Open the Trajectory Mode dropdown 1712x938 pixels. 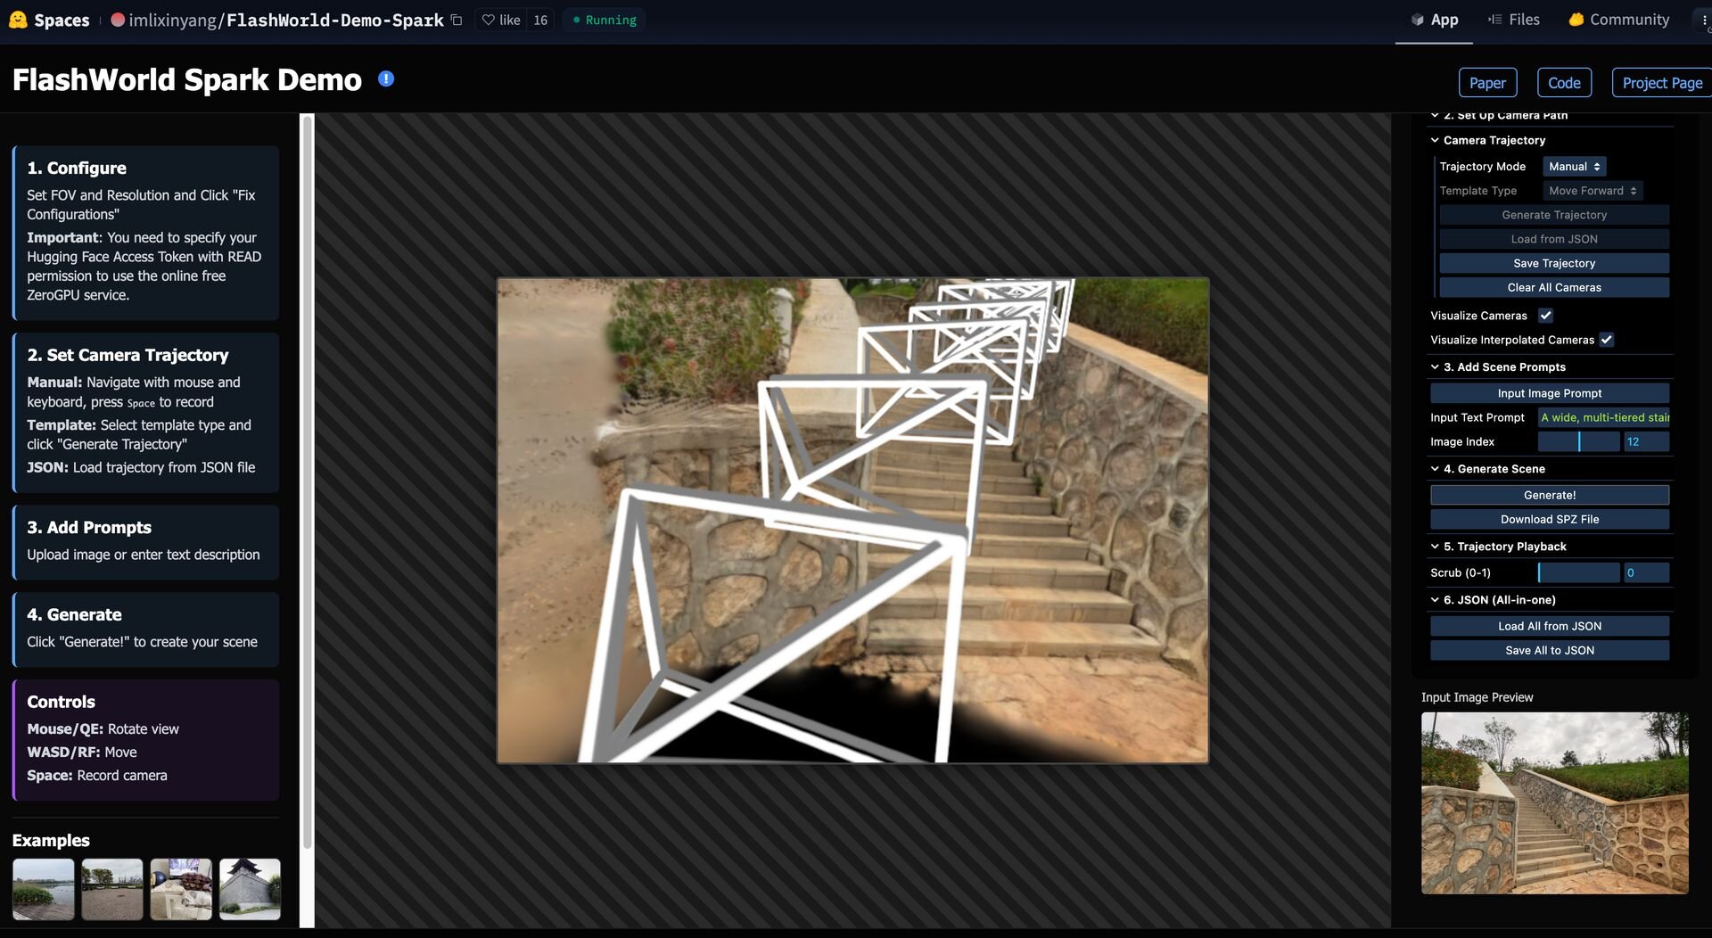1574,167
